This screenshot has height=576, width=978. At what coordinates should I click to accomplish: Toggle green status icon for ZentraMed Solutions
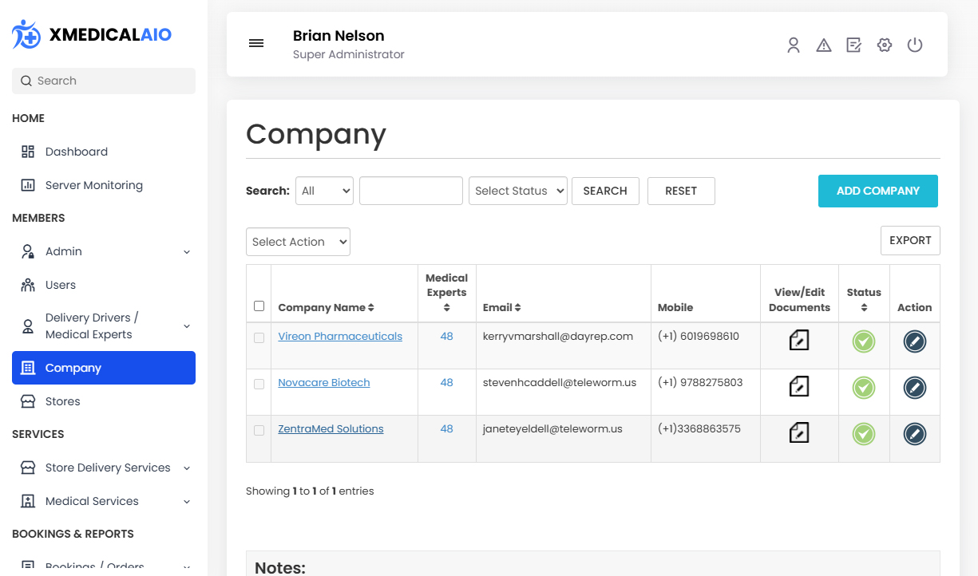[x=863, y=434]
